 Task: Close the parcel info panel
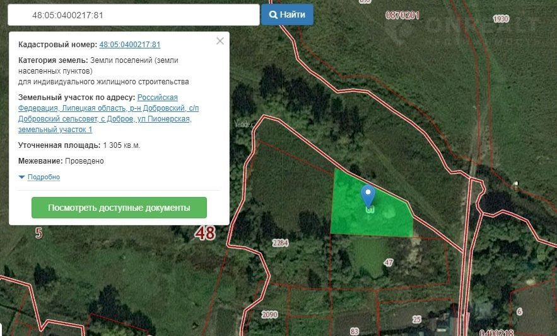220,41
